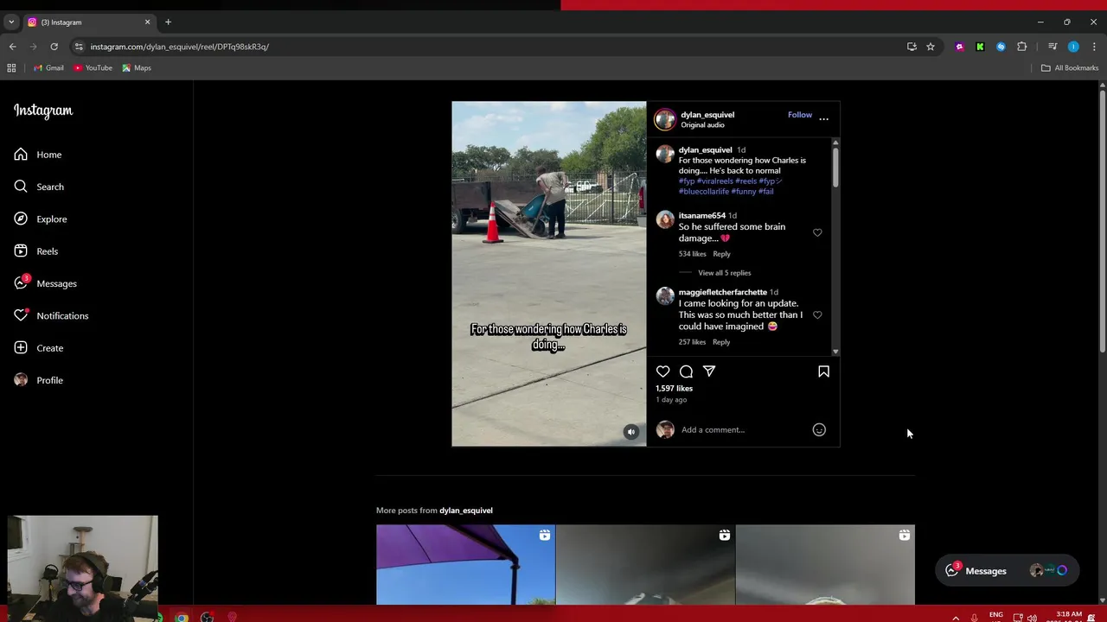Click the #viralreels hashtag
This screenshot has height=622, width=1107.
[x=714, y=181]
